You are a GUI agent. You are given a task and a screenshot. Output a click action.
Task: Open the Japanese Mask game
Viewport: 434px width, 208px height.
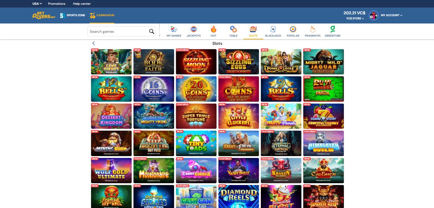pos(323,196)
